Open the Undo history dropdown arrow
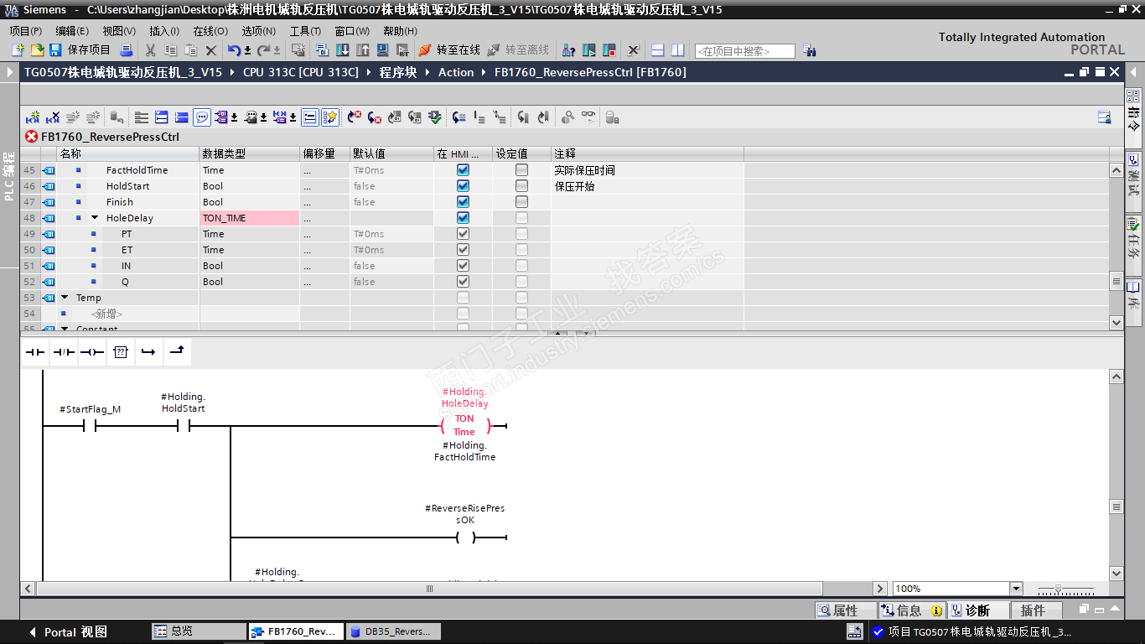 247,51
